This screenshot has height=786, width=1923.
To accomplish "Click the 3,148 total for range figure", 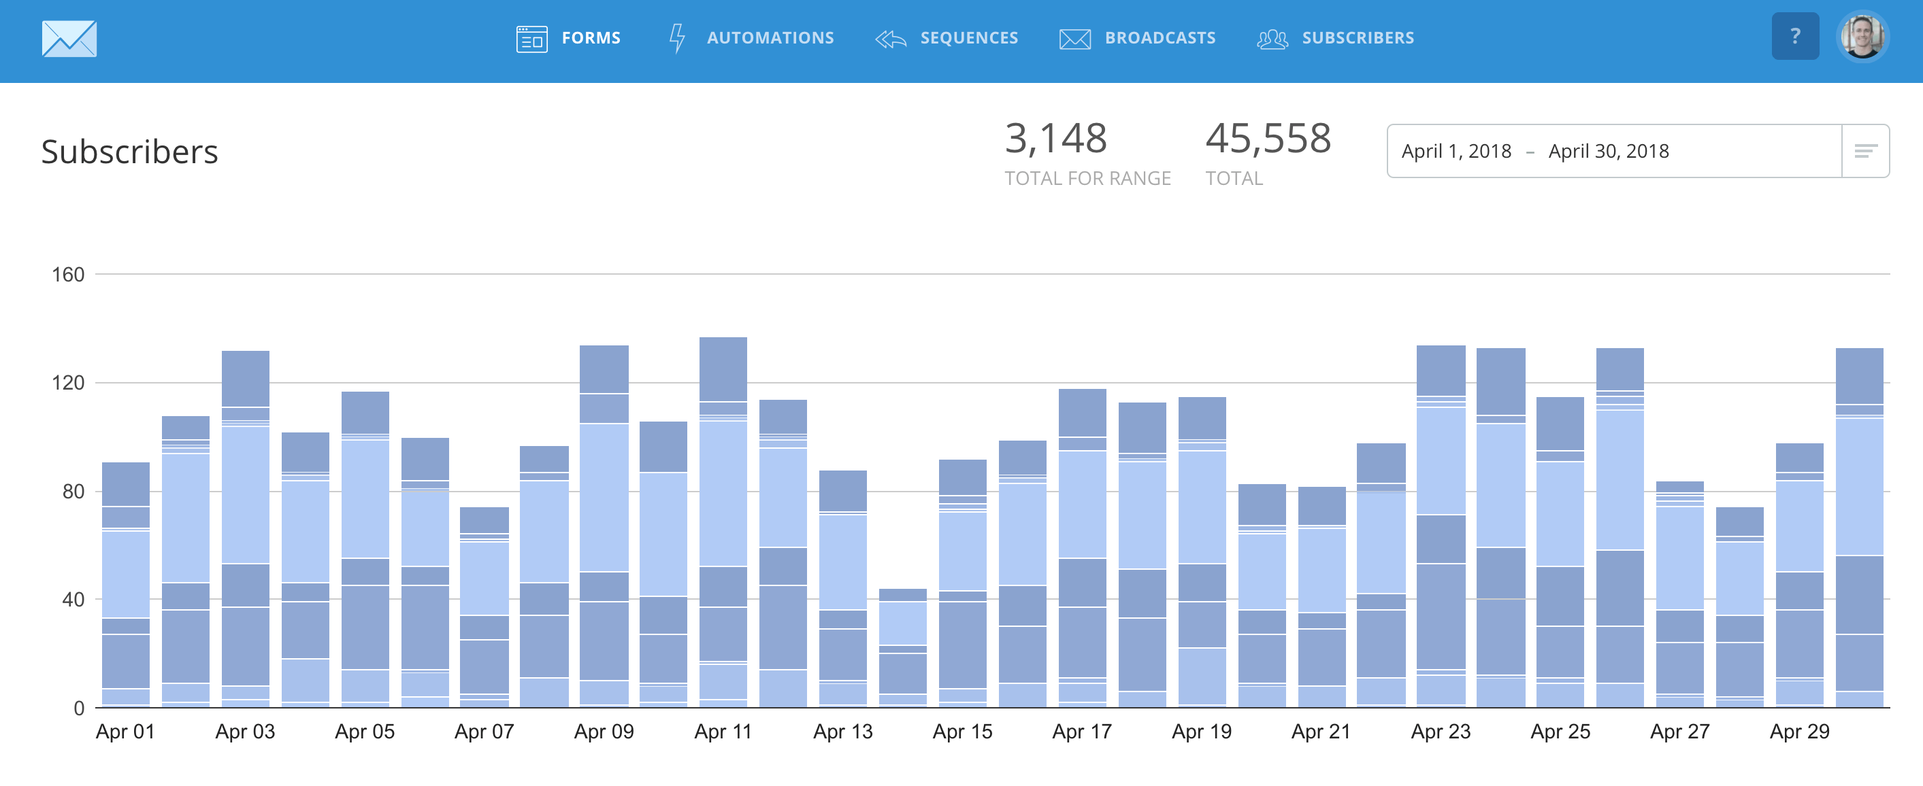I will [x=1055, y=138].
